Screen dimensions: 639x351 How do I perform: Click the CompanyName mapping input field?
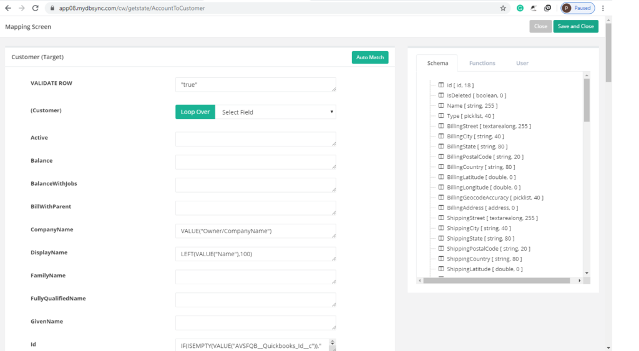coord(255,231)
